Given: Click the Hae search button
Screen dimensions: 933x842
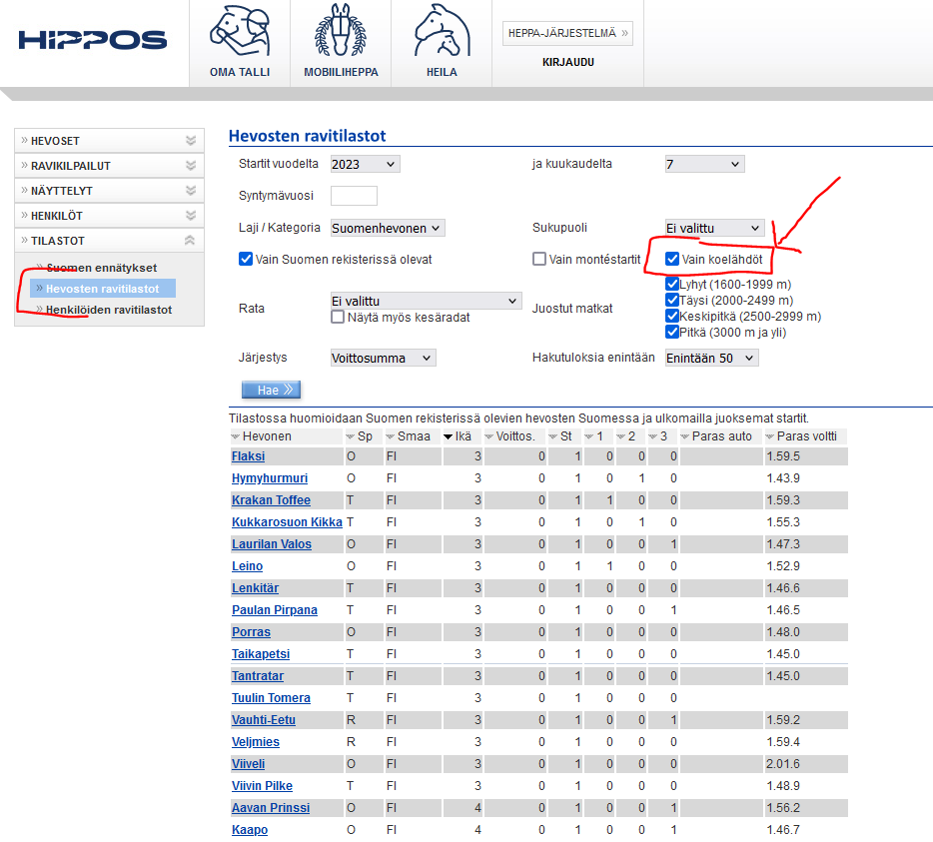Looking at the screenshot, I should [271, 390].
